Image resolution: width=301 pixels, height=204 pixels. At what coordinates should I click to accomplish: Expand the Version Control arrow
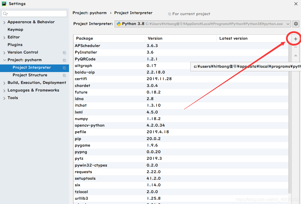coord(4,53)
